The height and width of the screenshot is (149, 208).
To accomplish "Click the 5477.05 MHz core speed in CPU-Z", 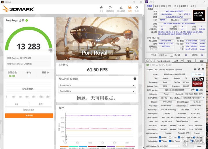I will (x=166, y=41).
